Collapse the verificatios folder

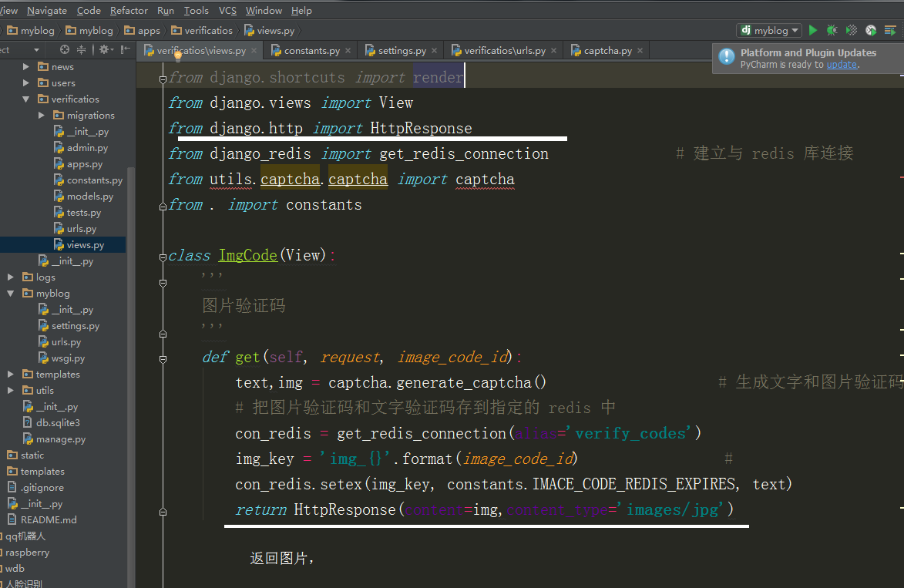click(x=26, y=99)
